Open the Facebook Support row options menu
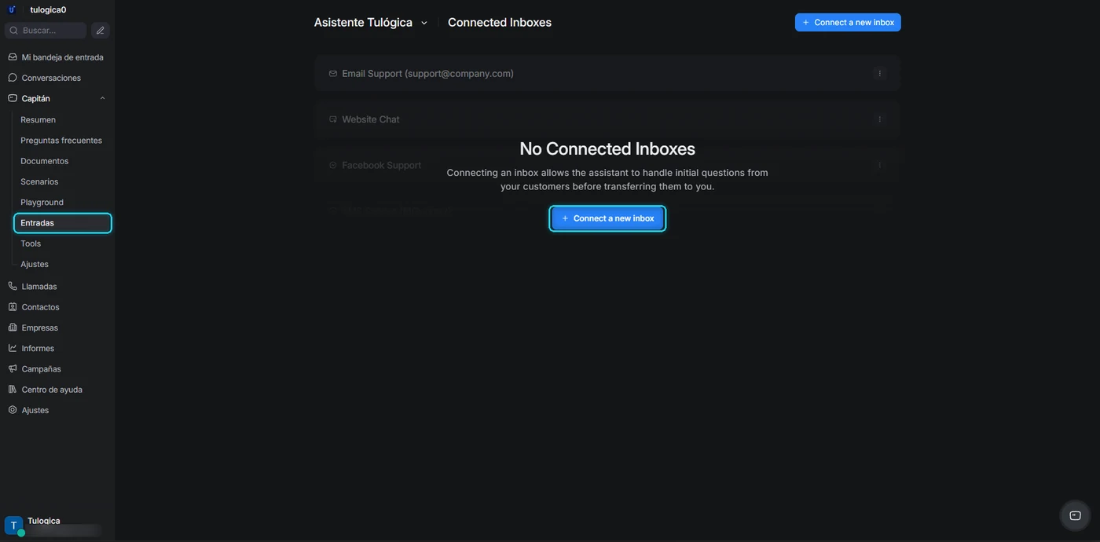 click(x=879, y=165)
